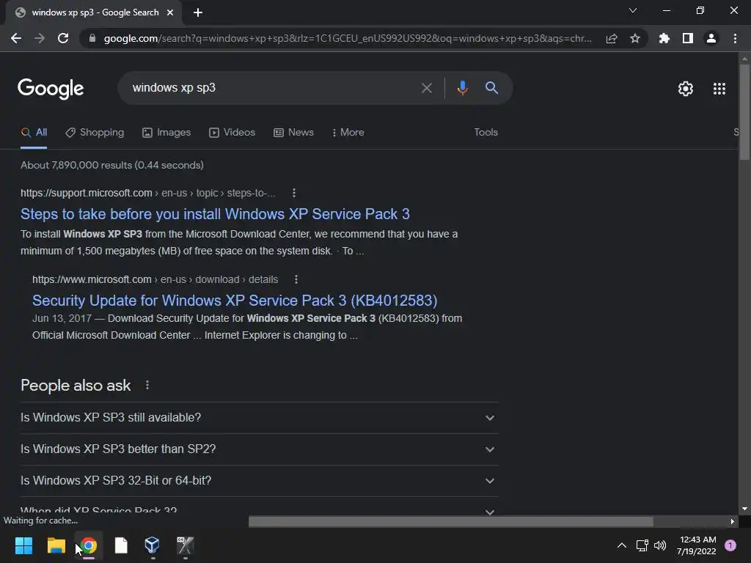The width and height of the screenshot is (751, 563).
Task: Clear the search box text
Action: [x=426, y=88]
